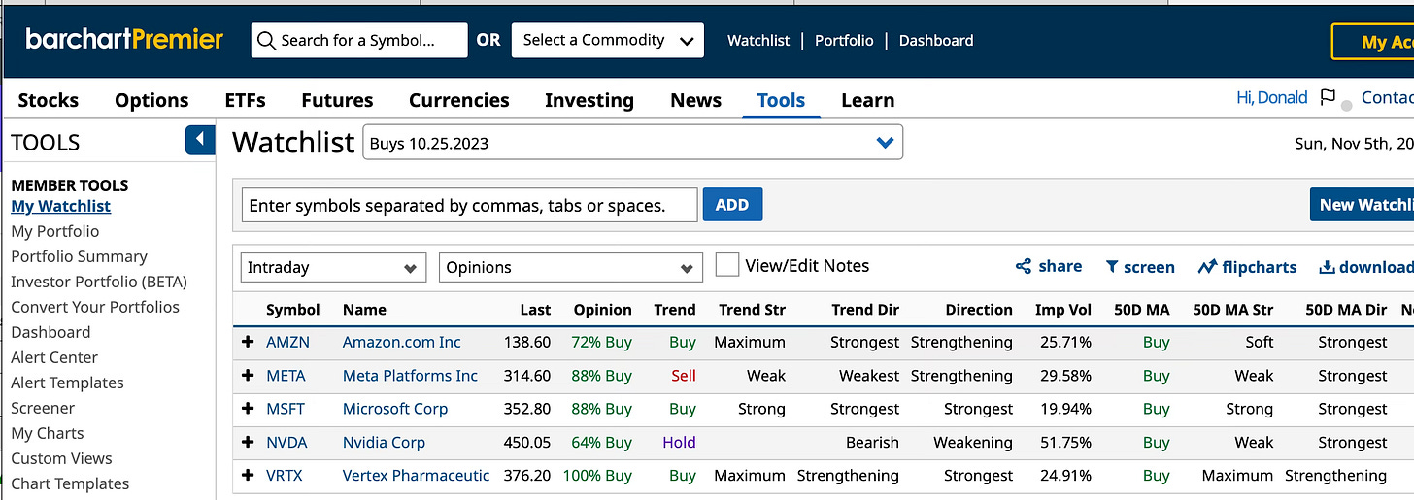Sort by the Imp Vol column header
The height and width of the screenshot is (500, 1414).
[x=1061, y=310]
